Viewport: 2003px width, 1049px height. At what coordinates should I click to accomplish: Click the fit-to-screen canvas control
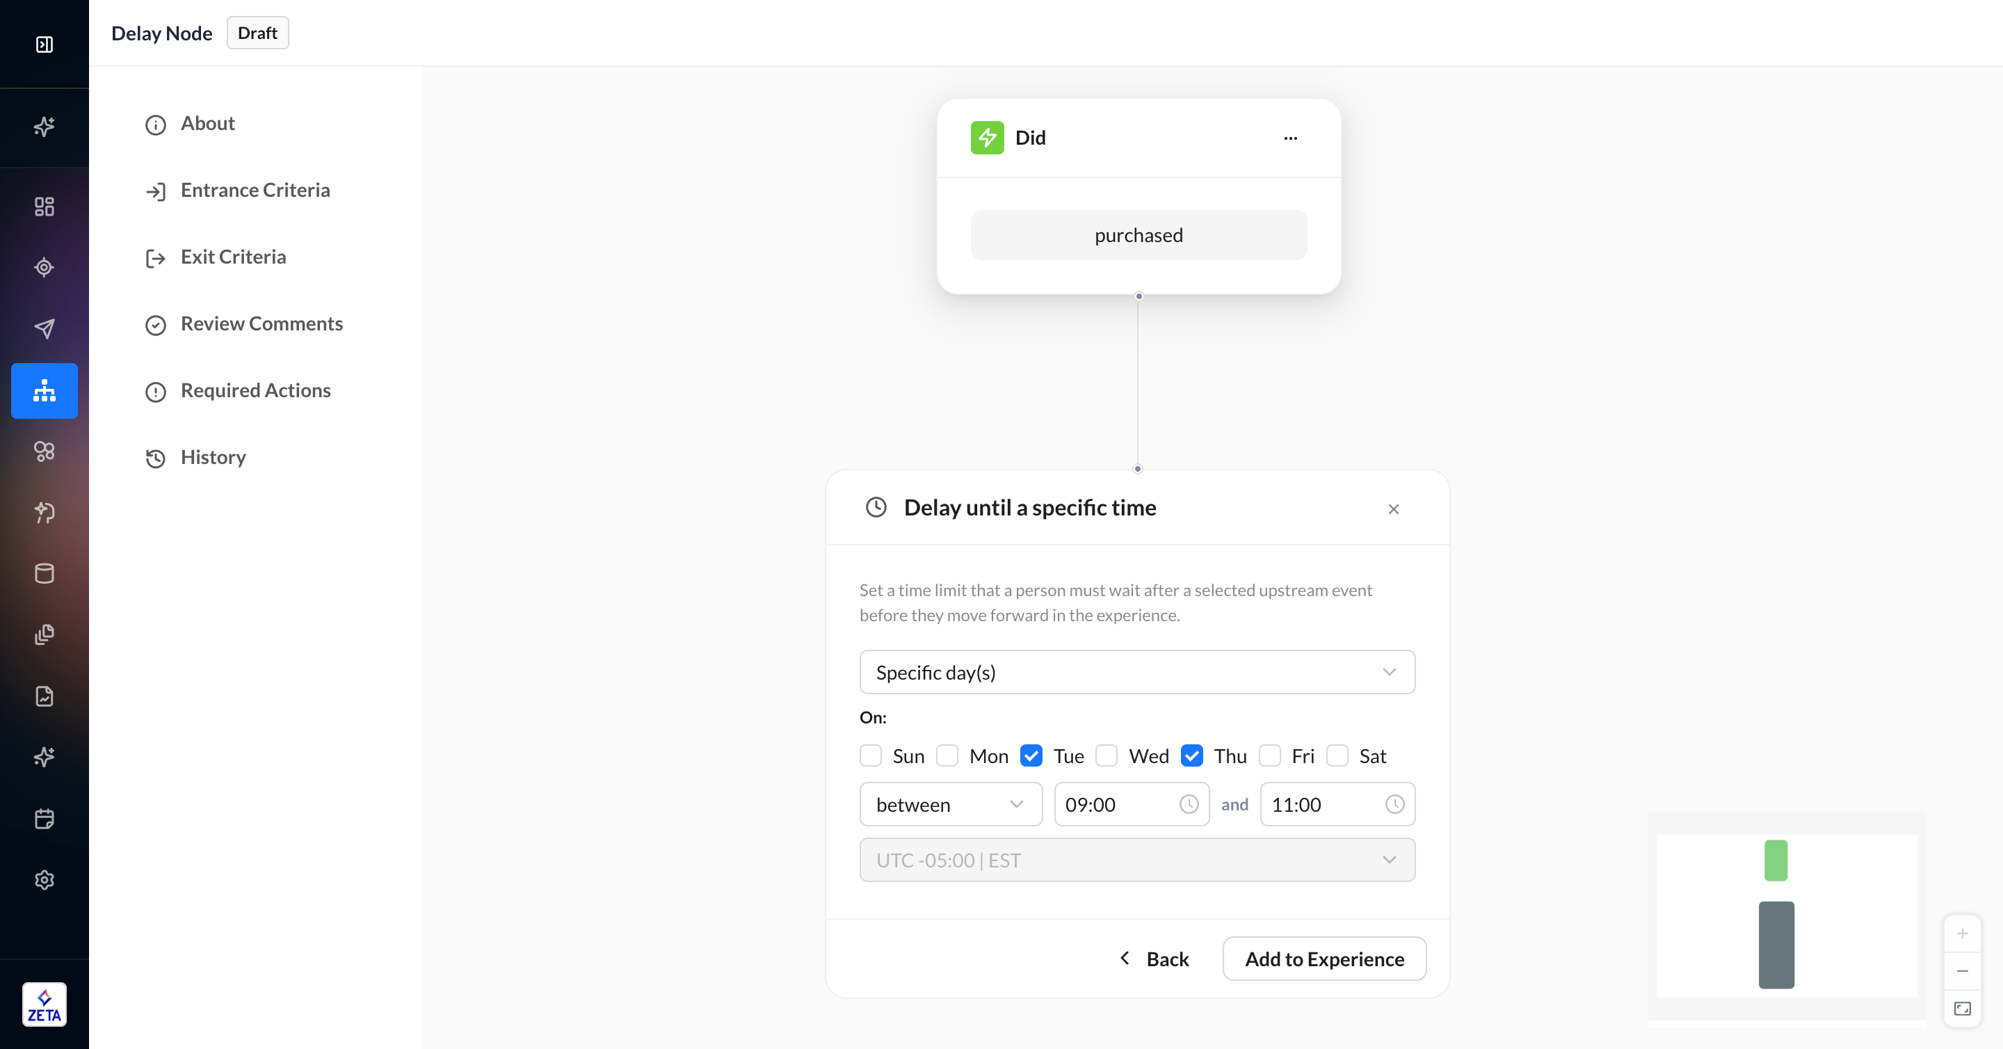[1962, 1009]
